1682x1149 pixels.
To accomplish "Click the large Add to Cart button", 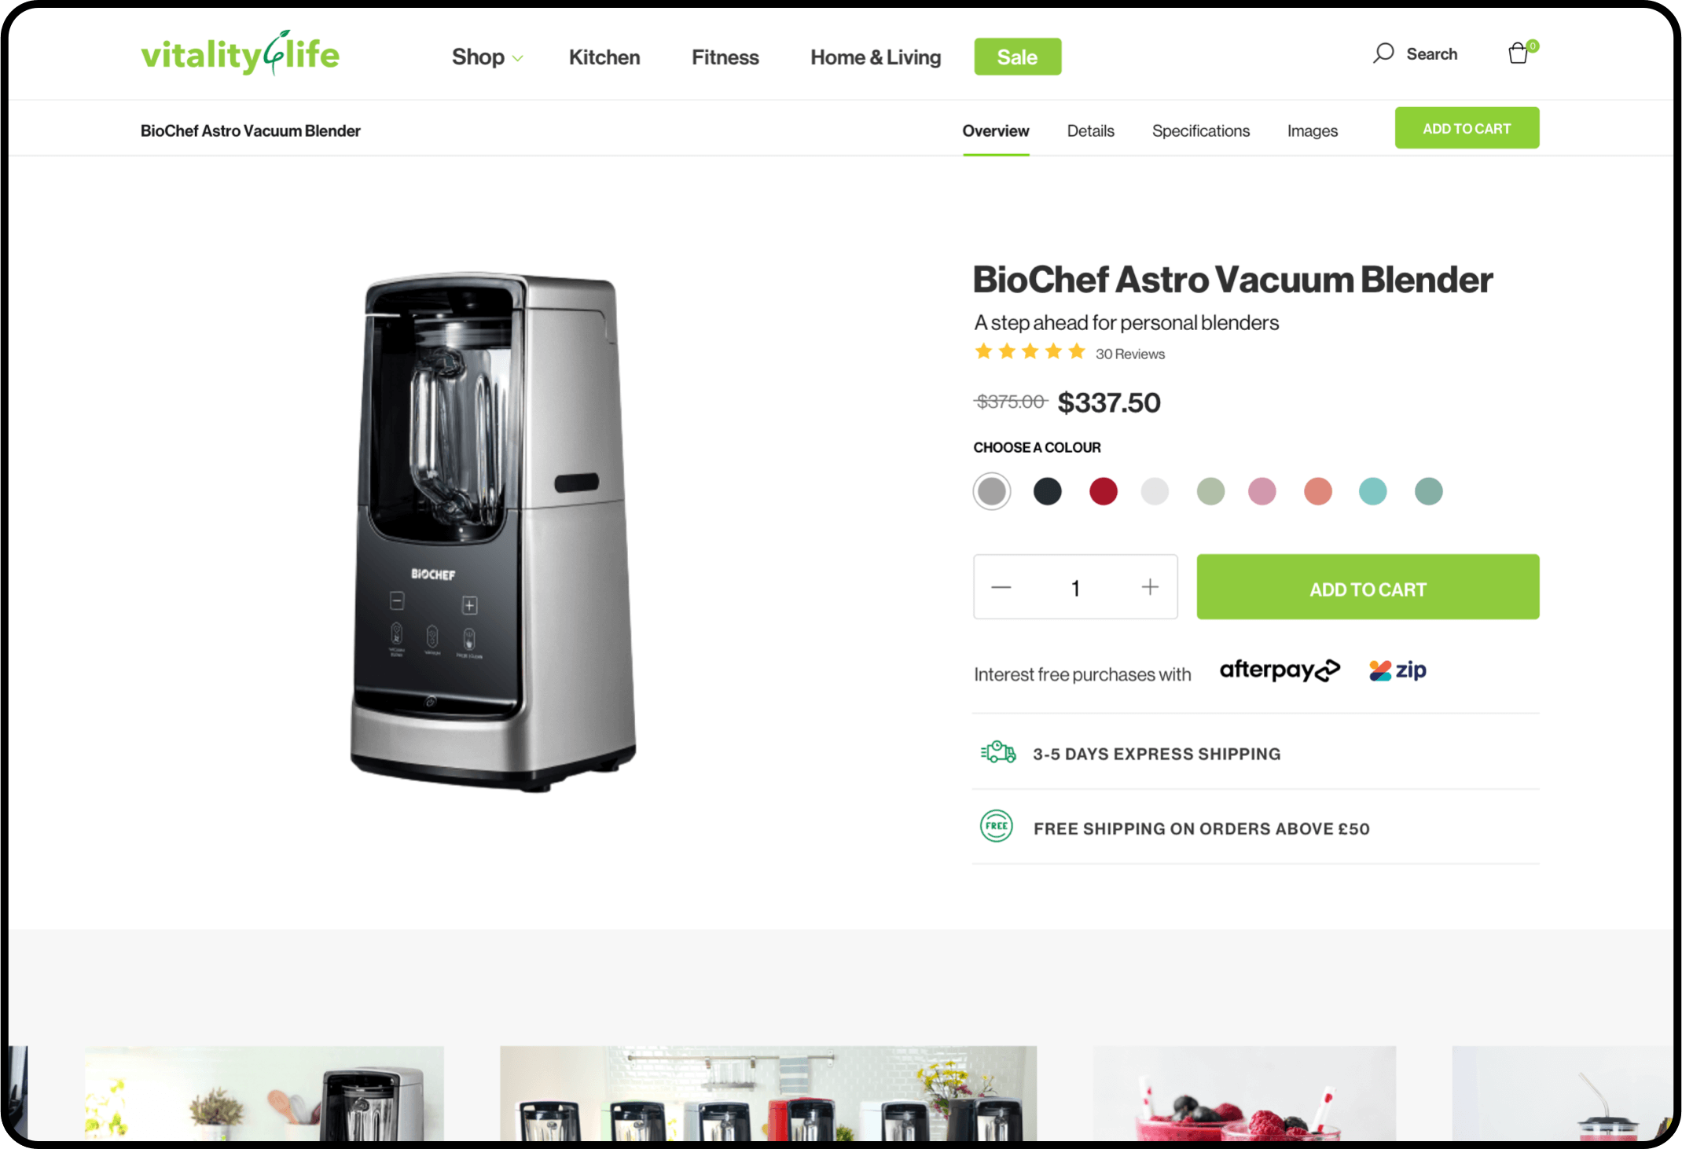I will click(1368, 587).
